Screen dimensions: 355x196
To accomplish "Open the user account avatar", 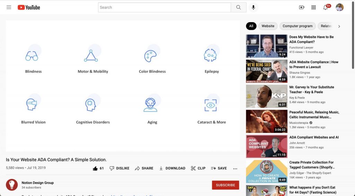I will [340, 7].
